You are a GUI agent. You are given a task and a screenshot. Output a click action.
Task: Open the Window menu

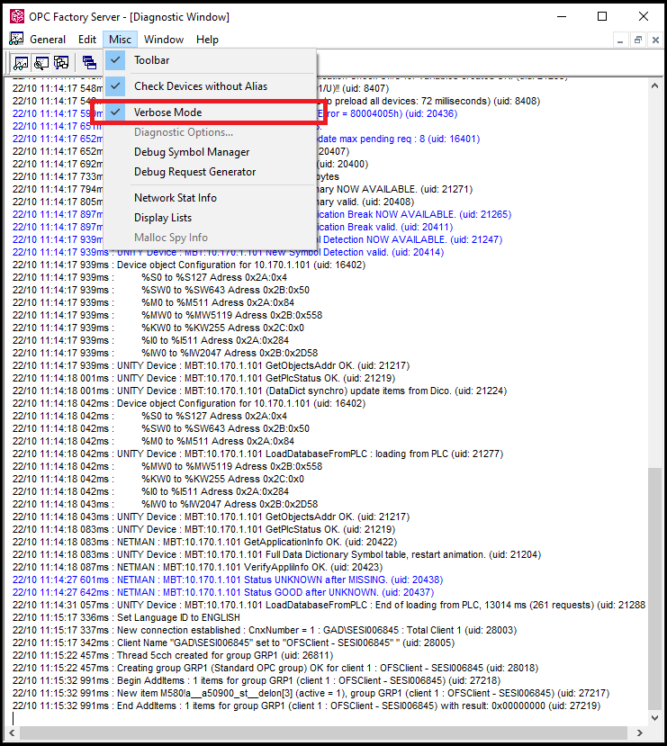pos(164,40)
